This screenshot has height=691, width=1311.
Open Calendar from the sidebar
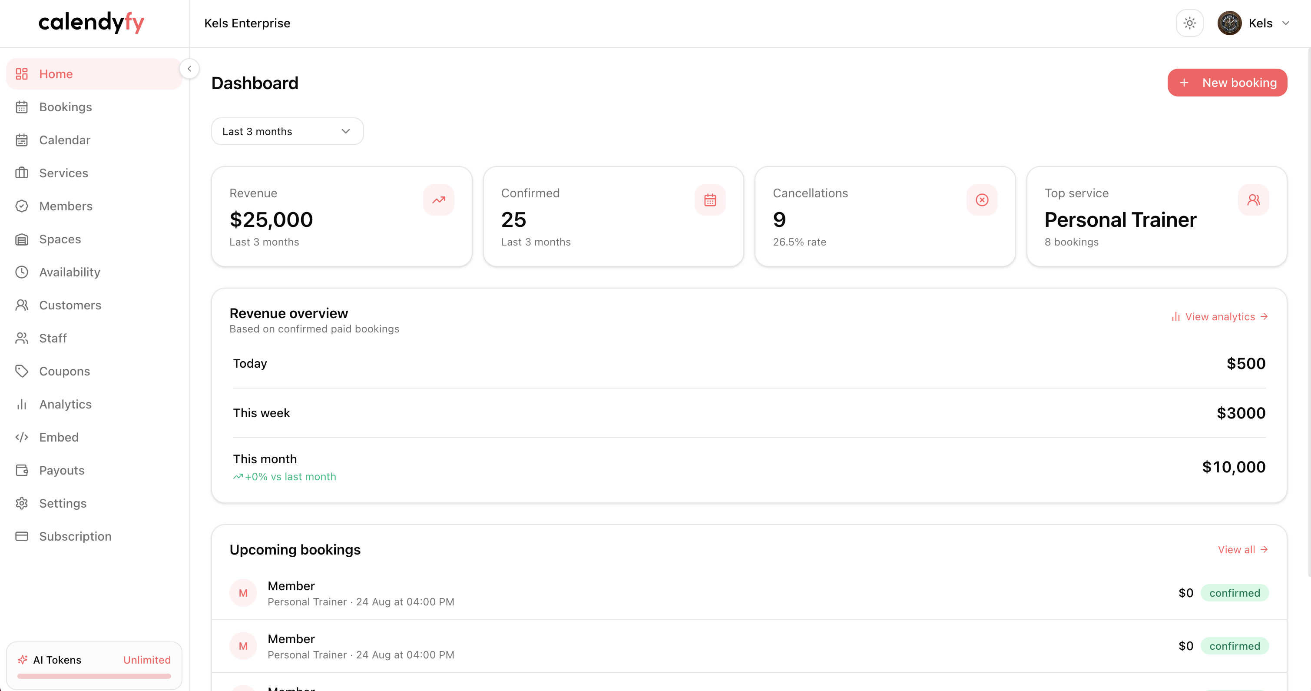pos(94,140)
